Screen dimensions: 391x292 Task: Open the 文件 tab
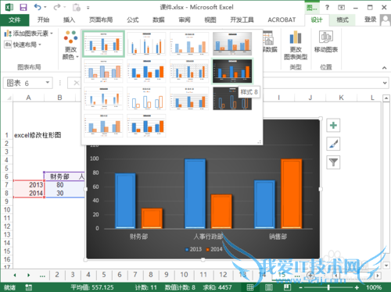point(15,20)
